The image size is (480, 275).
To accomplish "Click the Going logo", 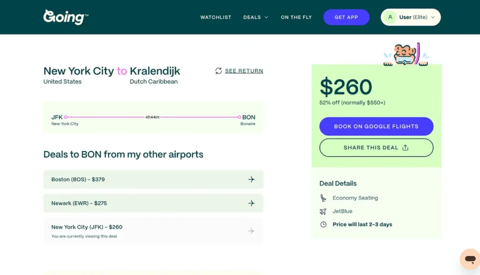I will pyautogui.click(x=65, y=17).
